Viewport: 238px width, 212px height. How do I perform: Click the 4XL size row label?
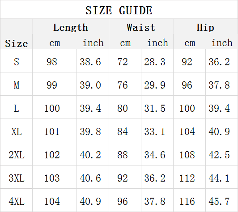coord(17,201)
